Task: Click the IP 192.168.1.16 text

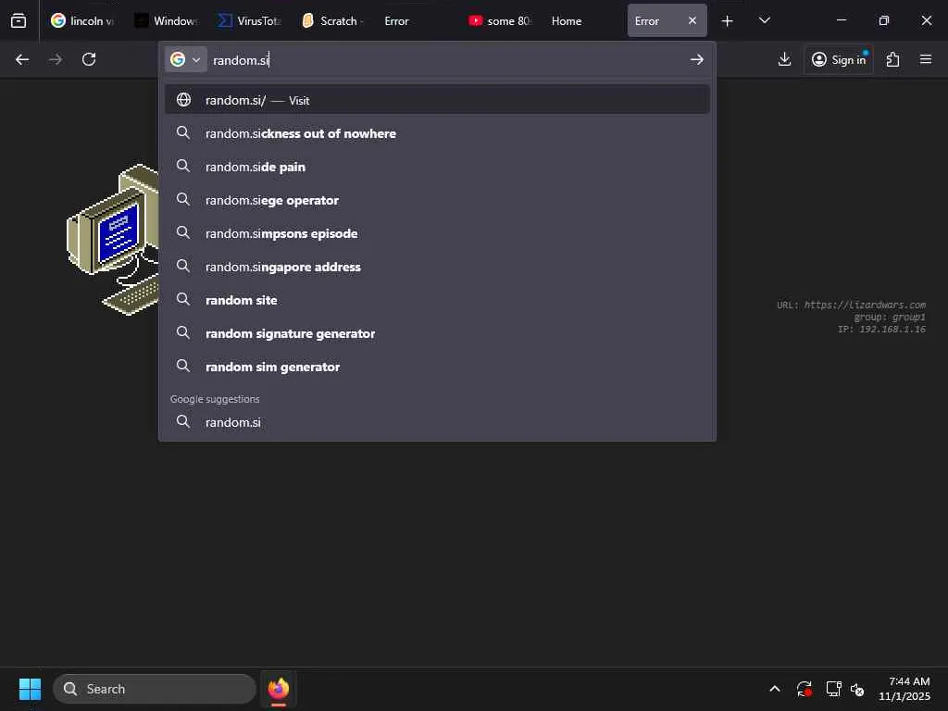Action: pos(881,329)
